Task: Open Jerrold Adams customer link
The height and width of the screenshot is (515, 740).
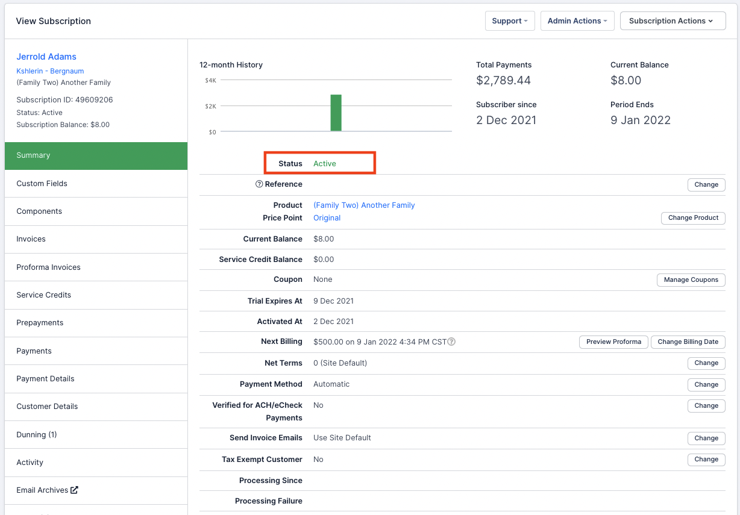Action: (x=46, y=57)
